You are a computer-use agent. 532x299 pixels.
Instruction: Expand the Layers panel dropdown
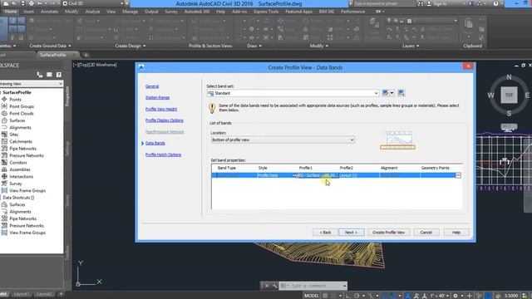[411, 46]
